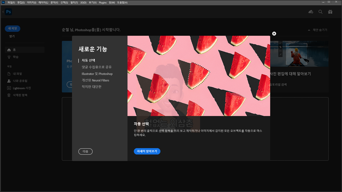Click the person icon for 나와 공유됨

click(9, 81)
